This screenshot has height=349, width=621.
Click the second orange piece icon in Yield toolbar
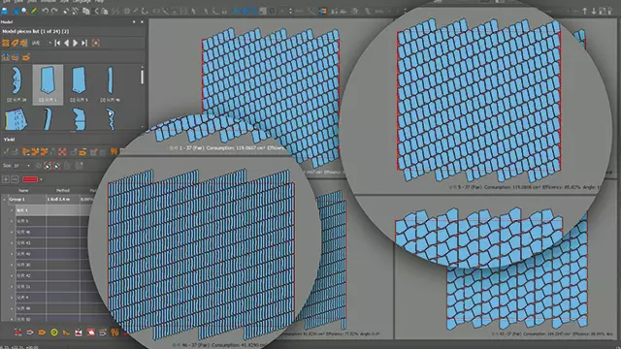click(x=35, y=151)
